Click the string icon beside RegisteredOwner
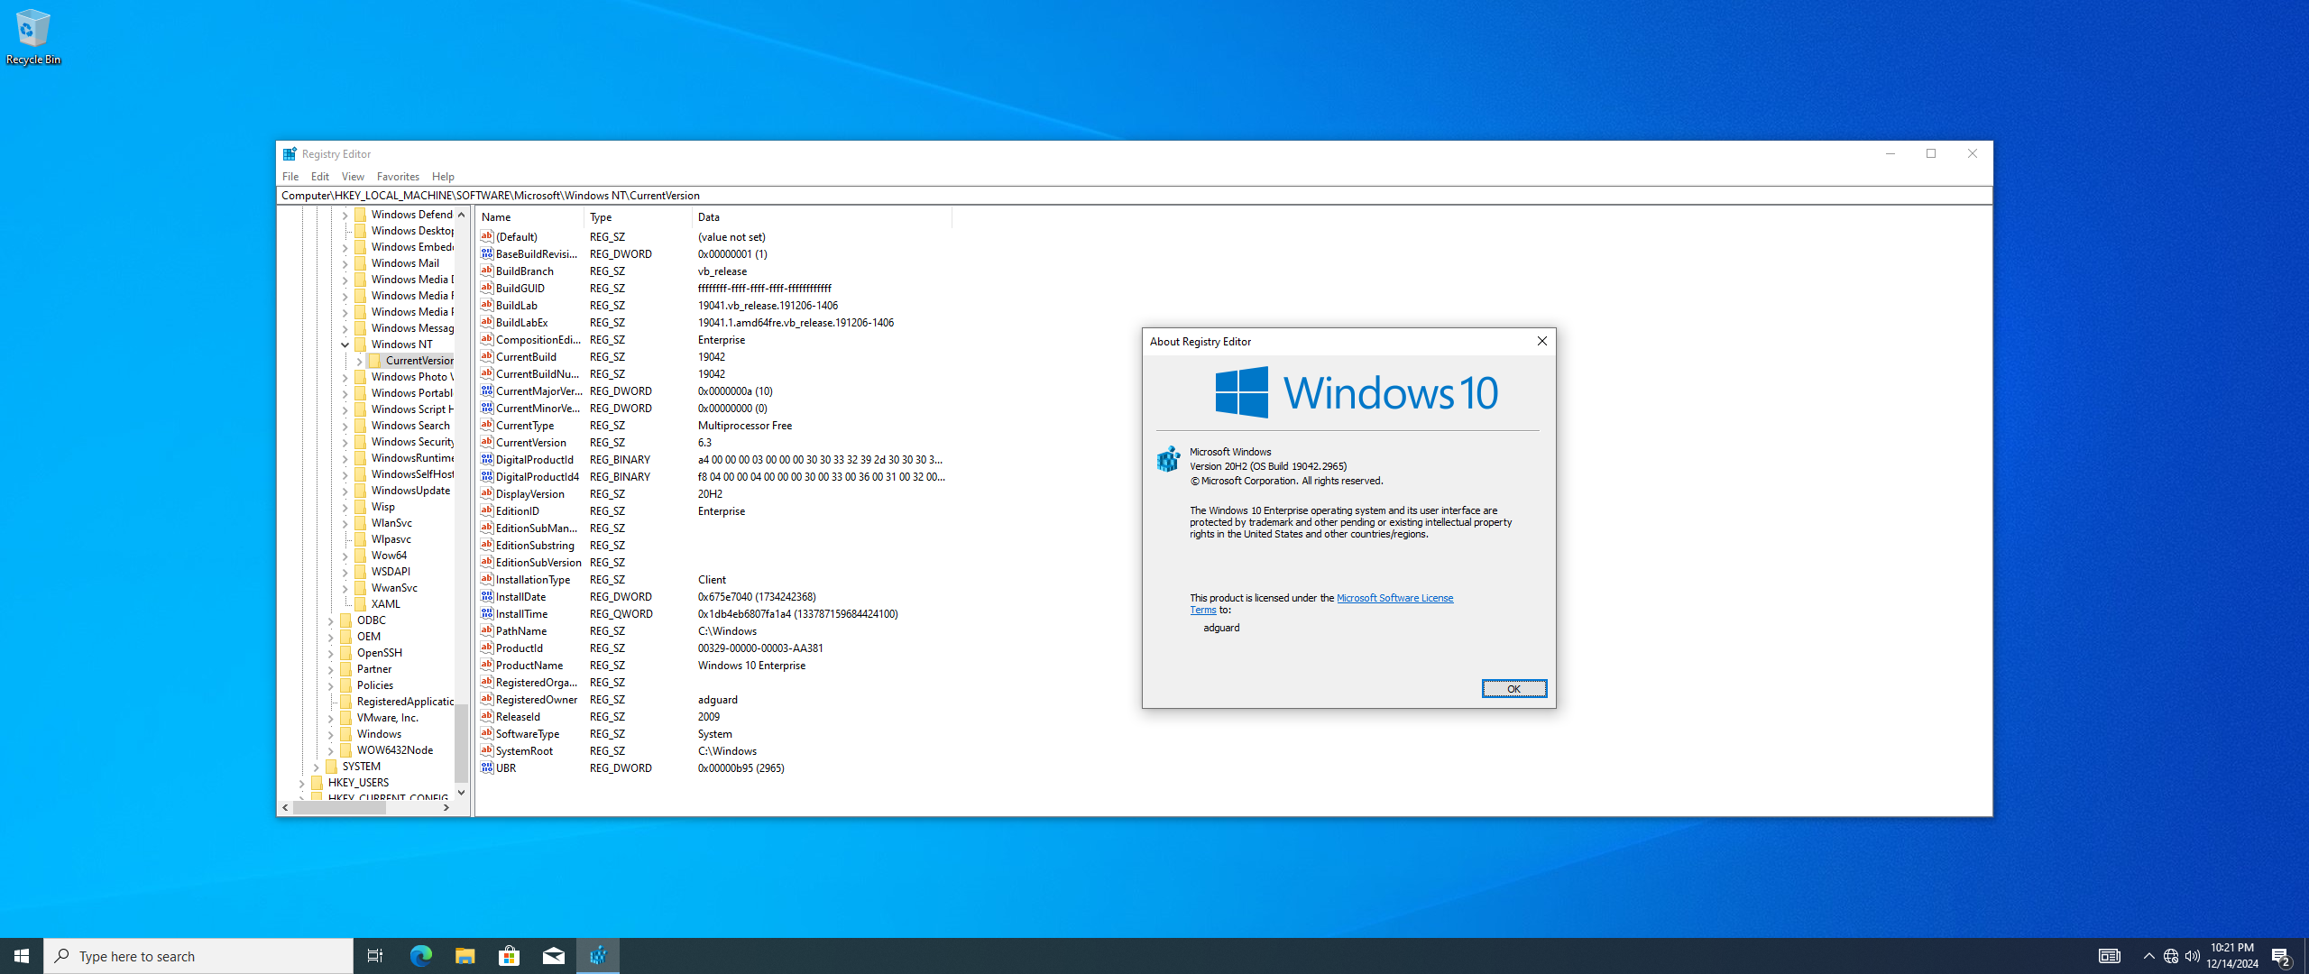This screenshot has height=974, width=2309. (487, 699)
